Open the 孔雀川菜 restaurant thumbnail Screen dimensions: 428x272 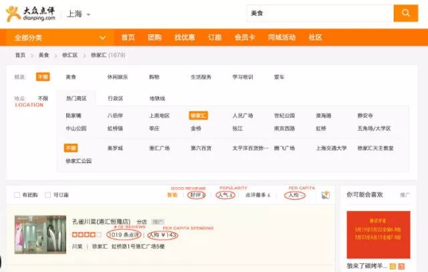pyautogui.click(x=40, y=235)
